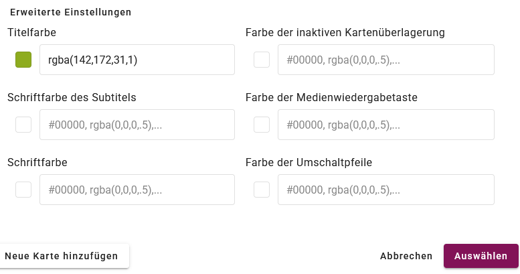Click the Schriftfarbe des Subtitels label

point(72,97)
